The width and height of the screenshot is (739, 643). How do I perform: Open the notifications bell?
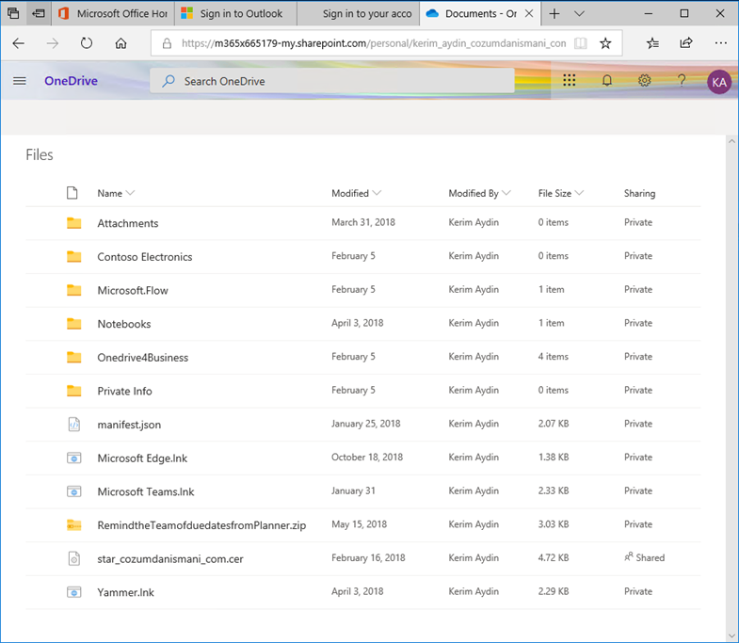pos(606,81)
